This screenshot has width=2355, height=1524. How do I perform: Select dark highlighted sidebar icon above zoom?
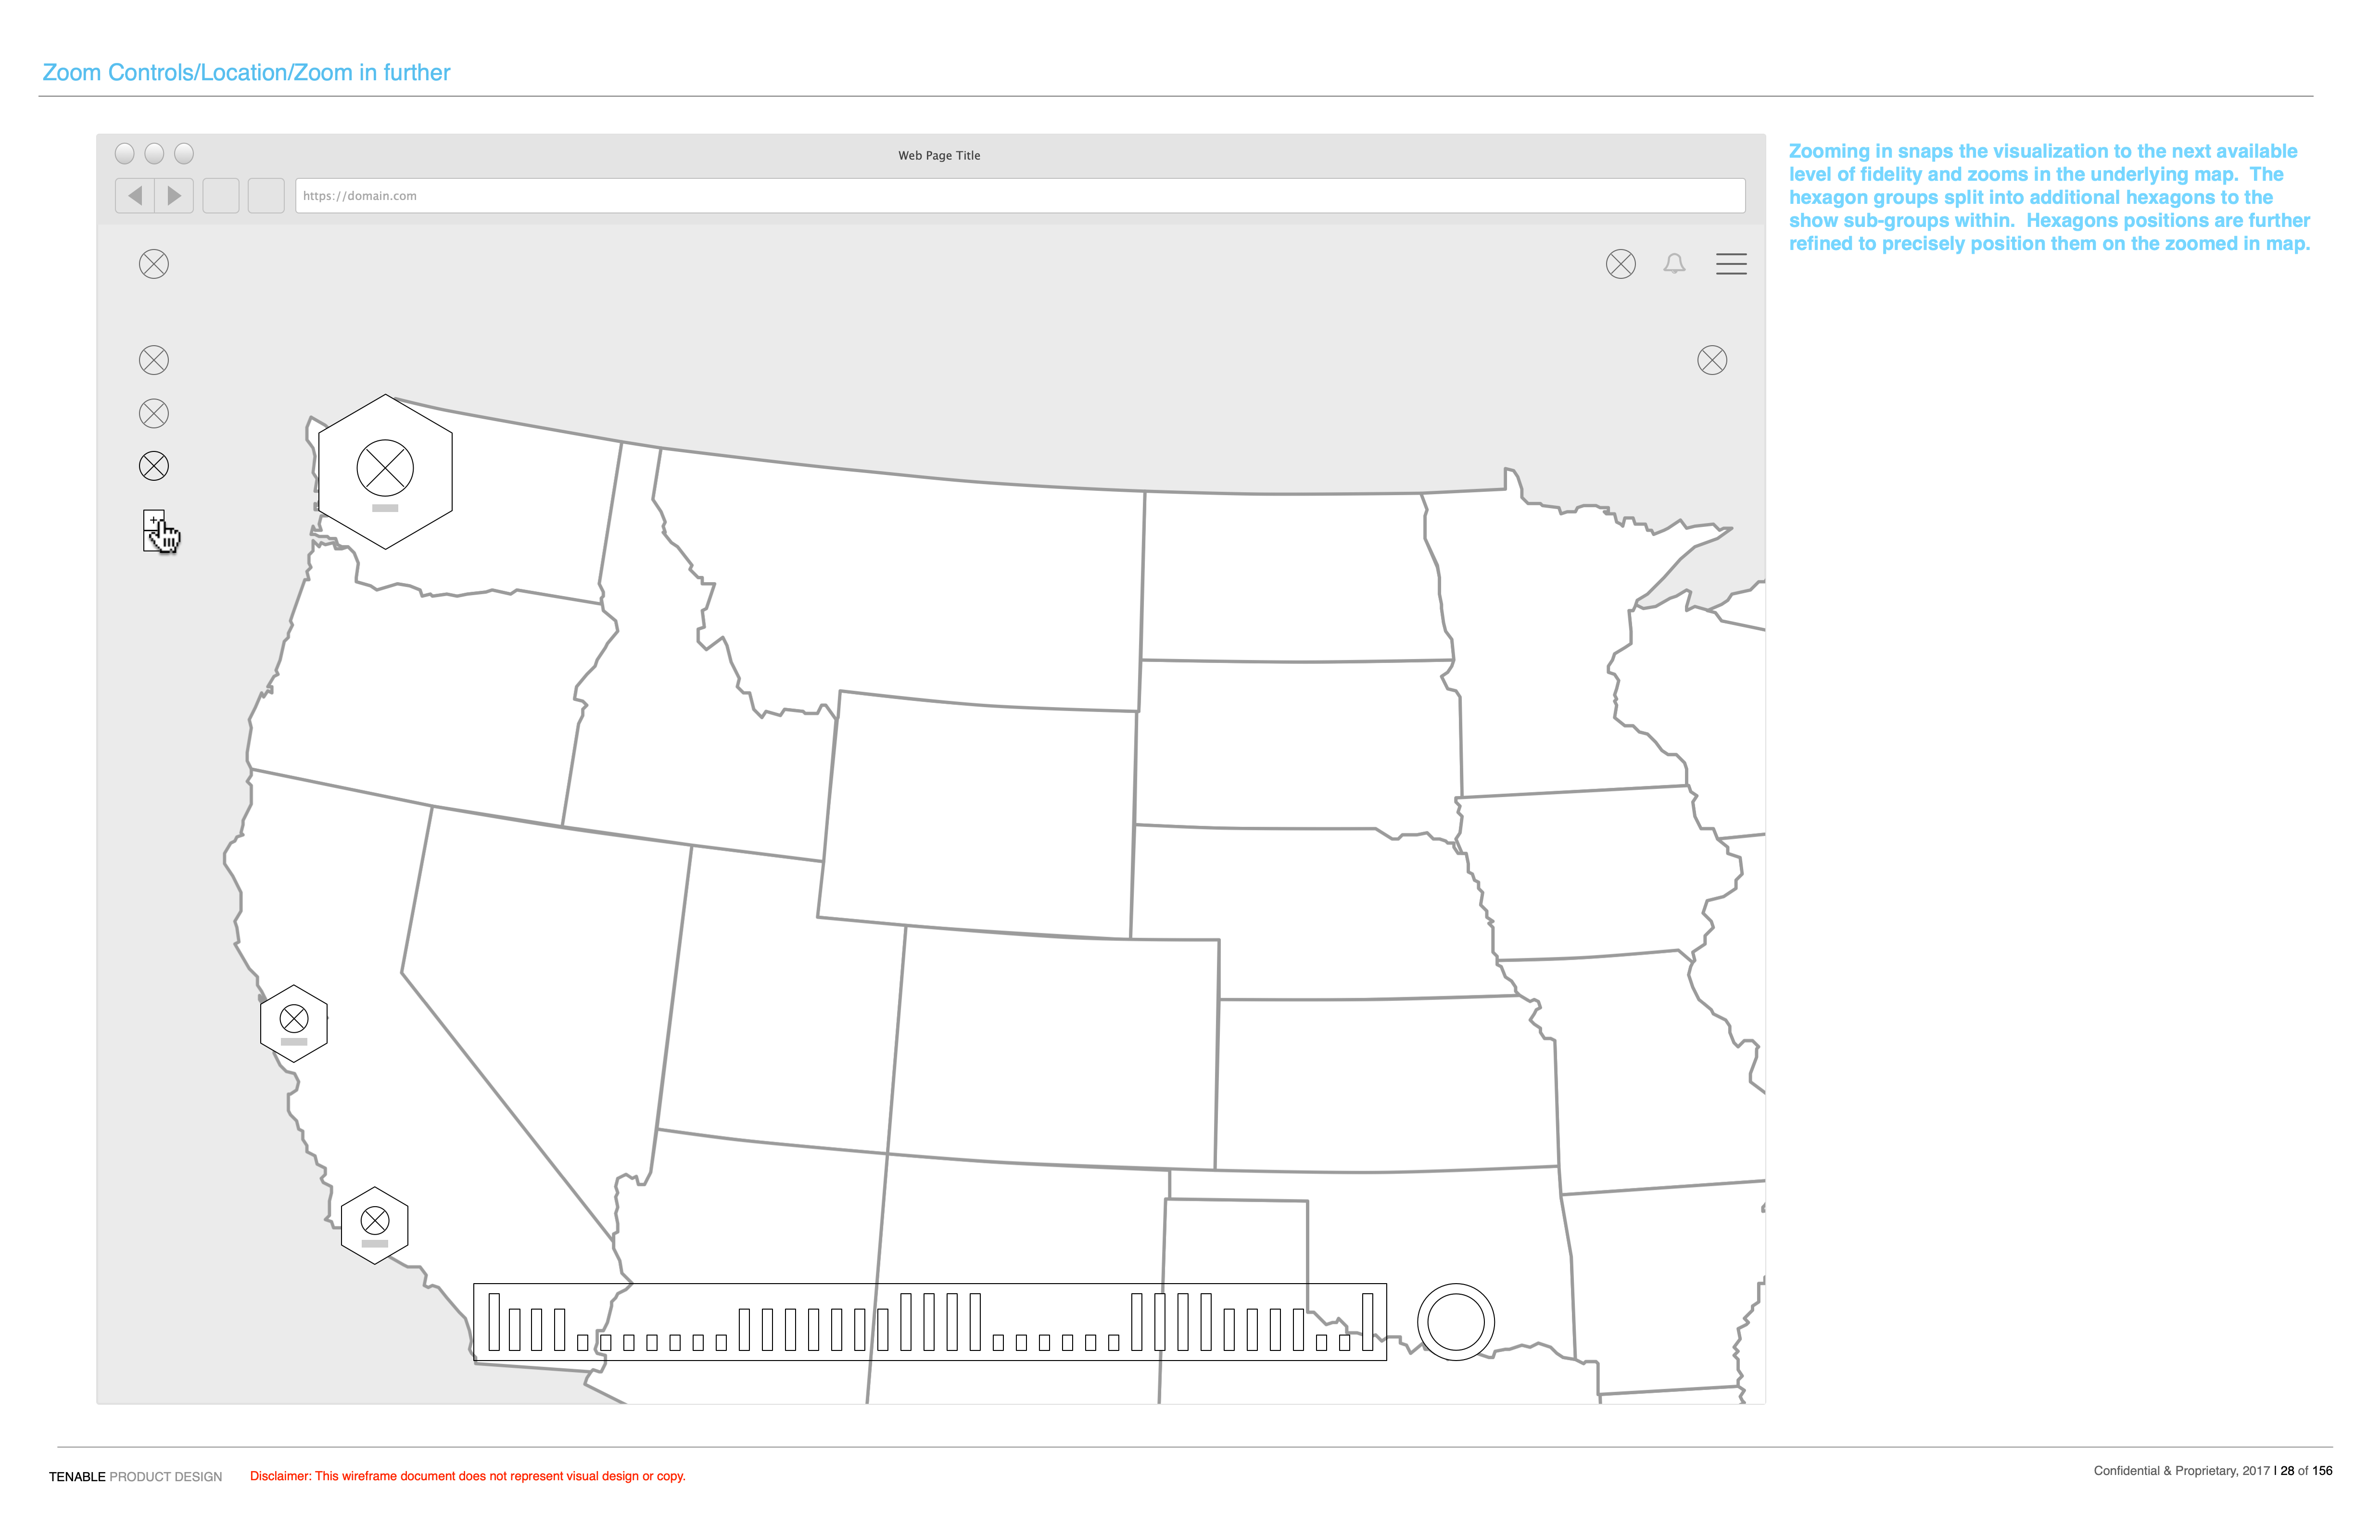click(154, 466)
